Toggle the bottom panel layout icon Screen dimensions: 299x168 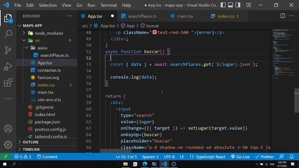(230, 5)
